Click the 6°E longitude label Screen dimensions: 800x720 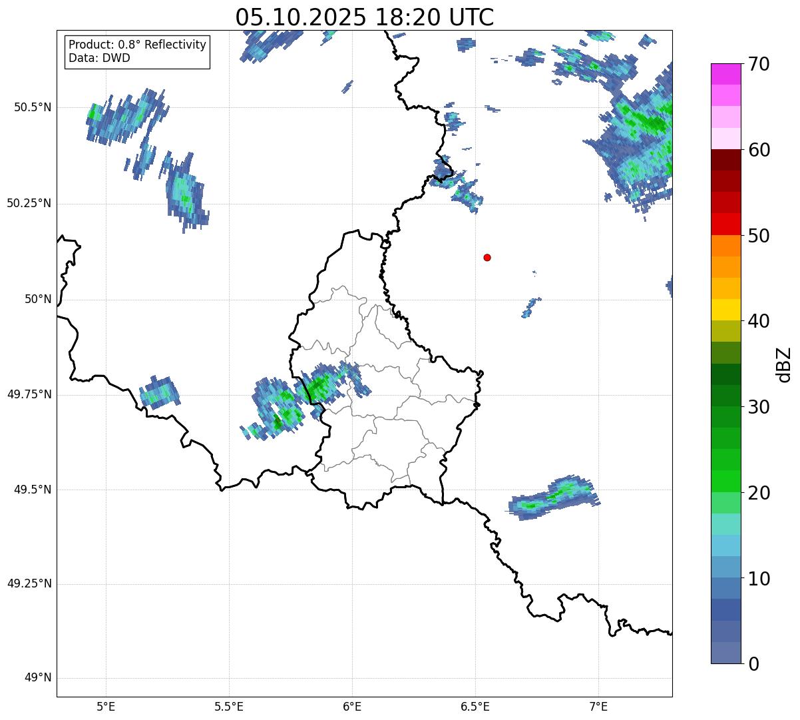tap(352, 707)
